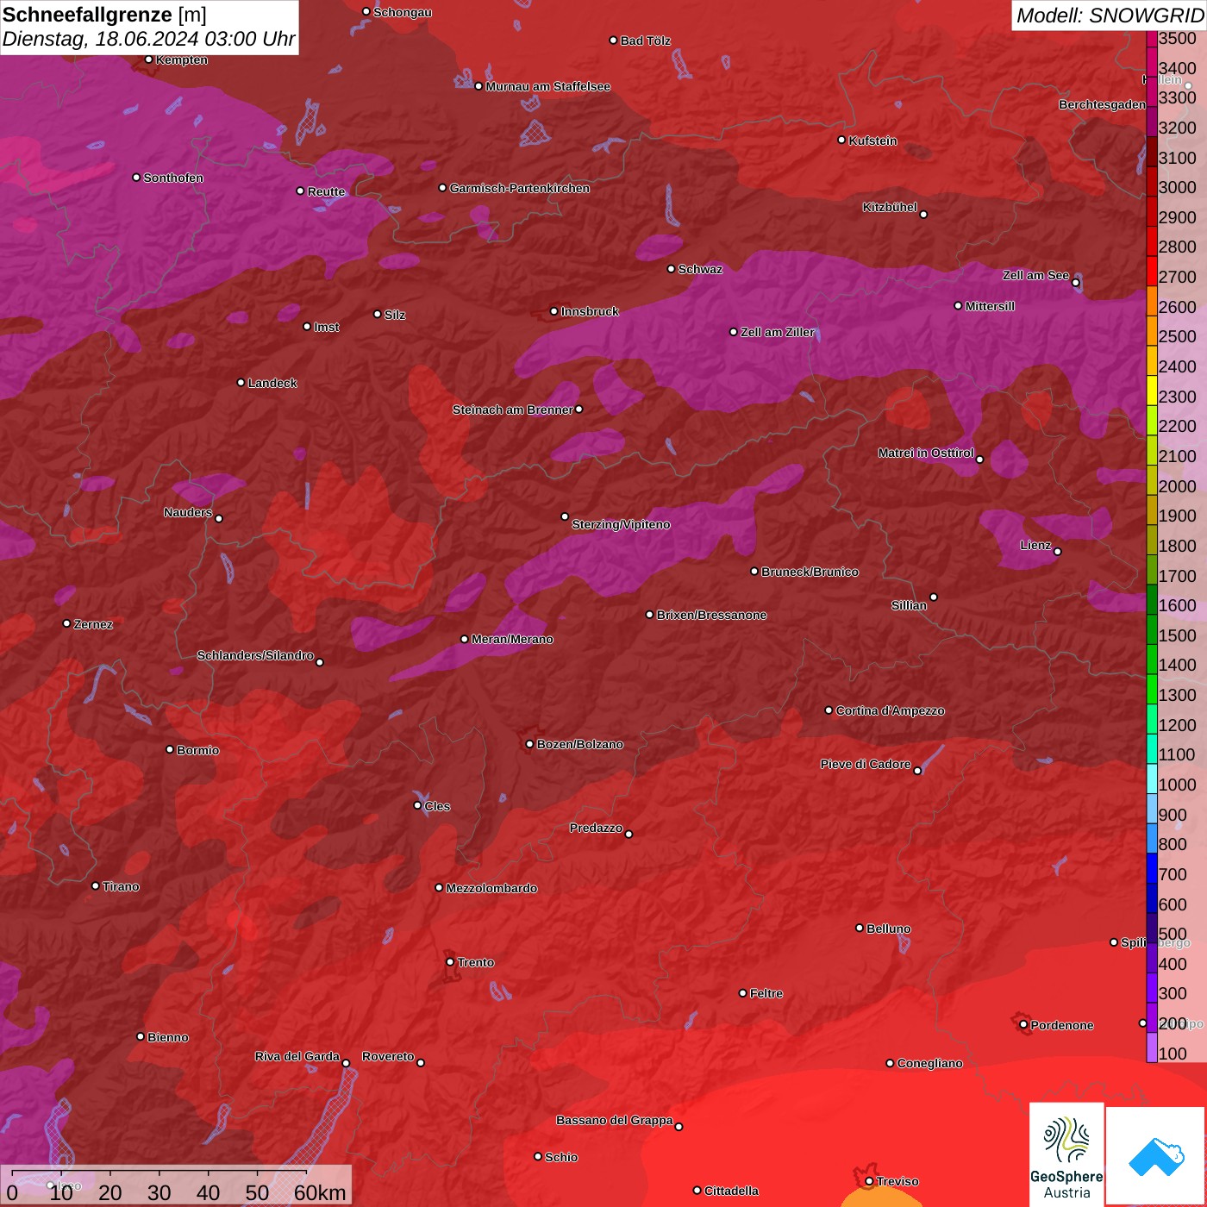Image resolution: width=1207 pixels, height=1207 pixels.
Task: Click the bright red legend swatch for 2700
Action: pyautogui.click(x=1152, y=271)
